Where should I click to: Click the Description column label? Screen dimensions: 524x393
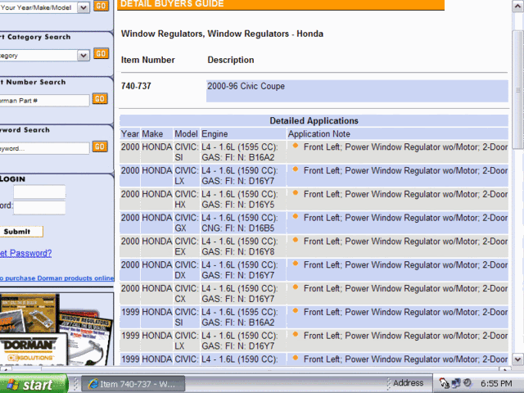[x=231, y=60]
